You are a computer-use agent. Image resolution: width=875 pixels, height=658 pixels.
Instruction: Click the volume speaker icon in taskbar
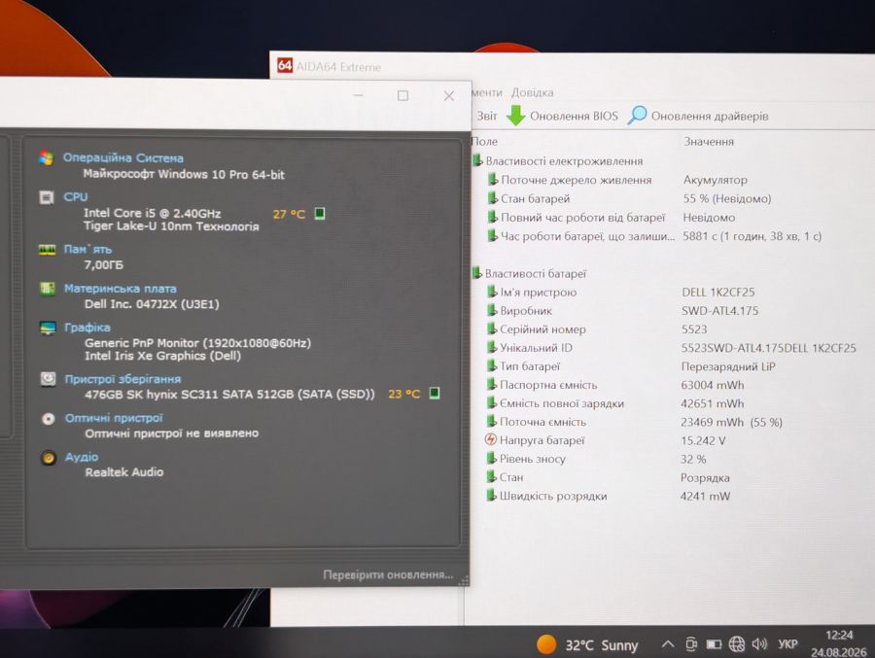coord(759,644)
